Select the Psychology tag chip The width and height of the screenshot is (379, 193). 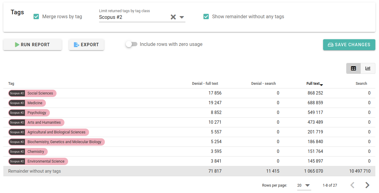coord(29,113)
